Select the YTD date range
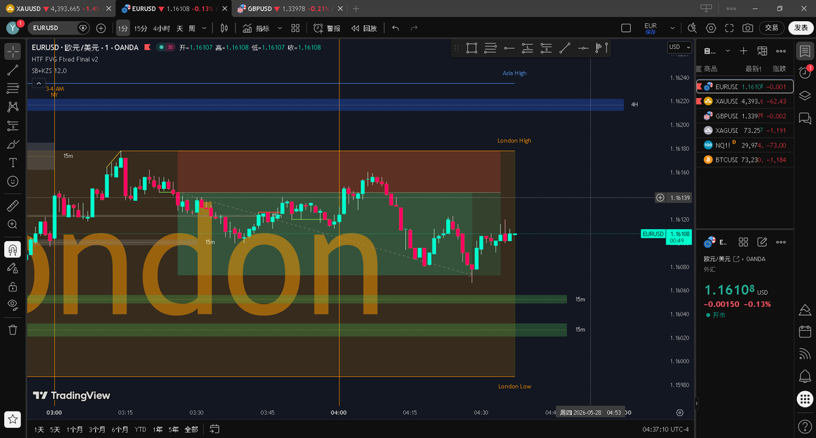 [140, 429]
